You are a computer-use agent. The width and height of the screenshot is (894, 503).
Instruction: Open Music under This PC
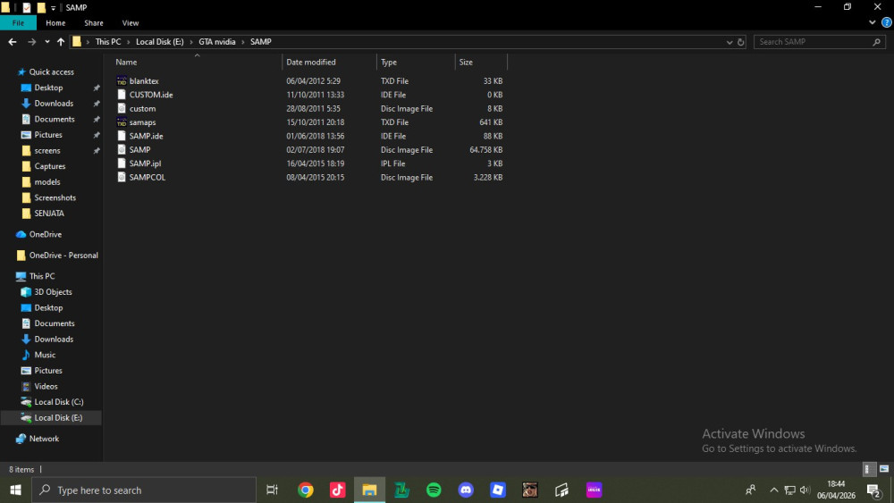[x=45, y=355]
